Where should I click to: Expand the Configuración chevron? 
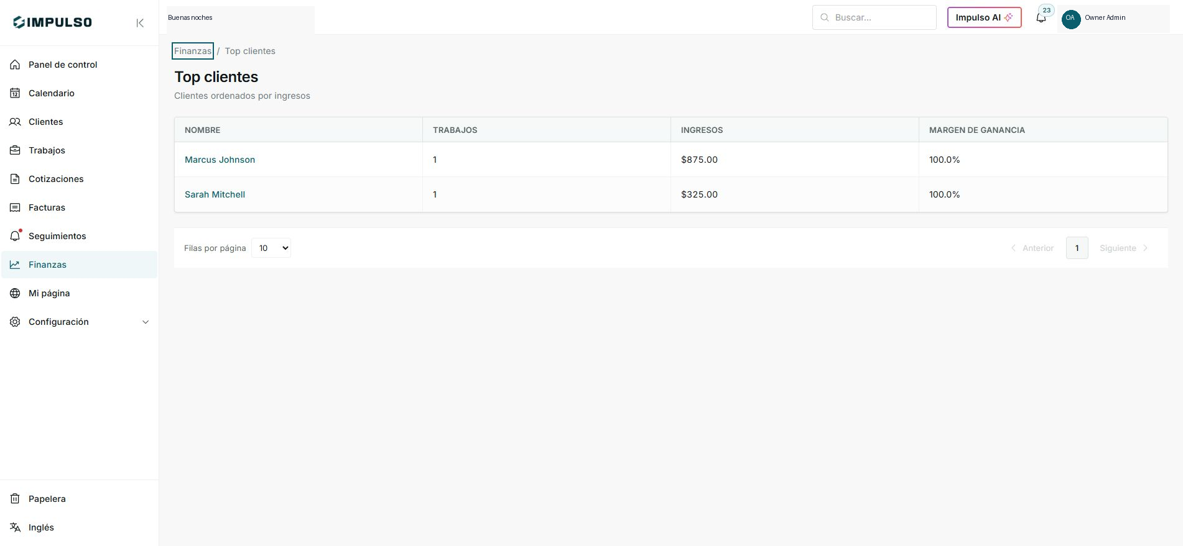146,322
